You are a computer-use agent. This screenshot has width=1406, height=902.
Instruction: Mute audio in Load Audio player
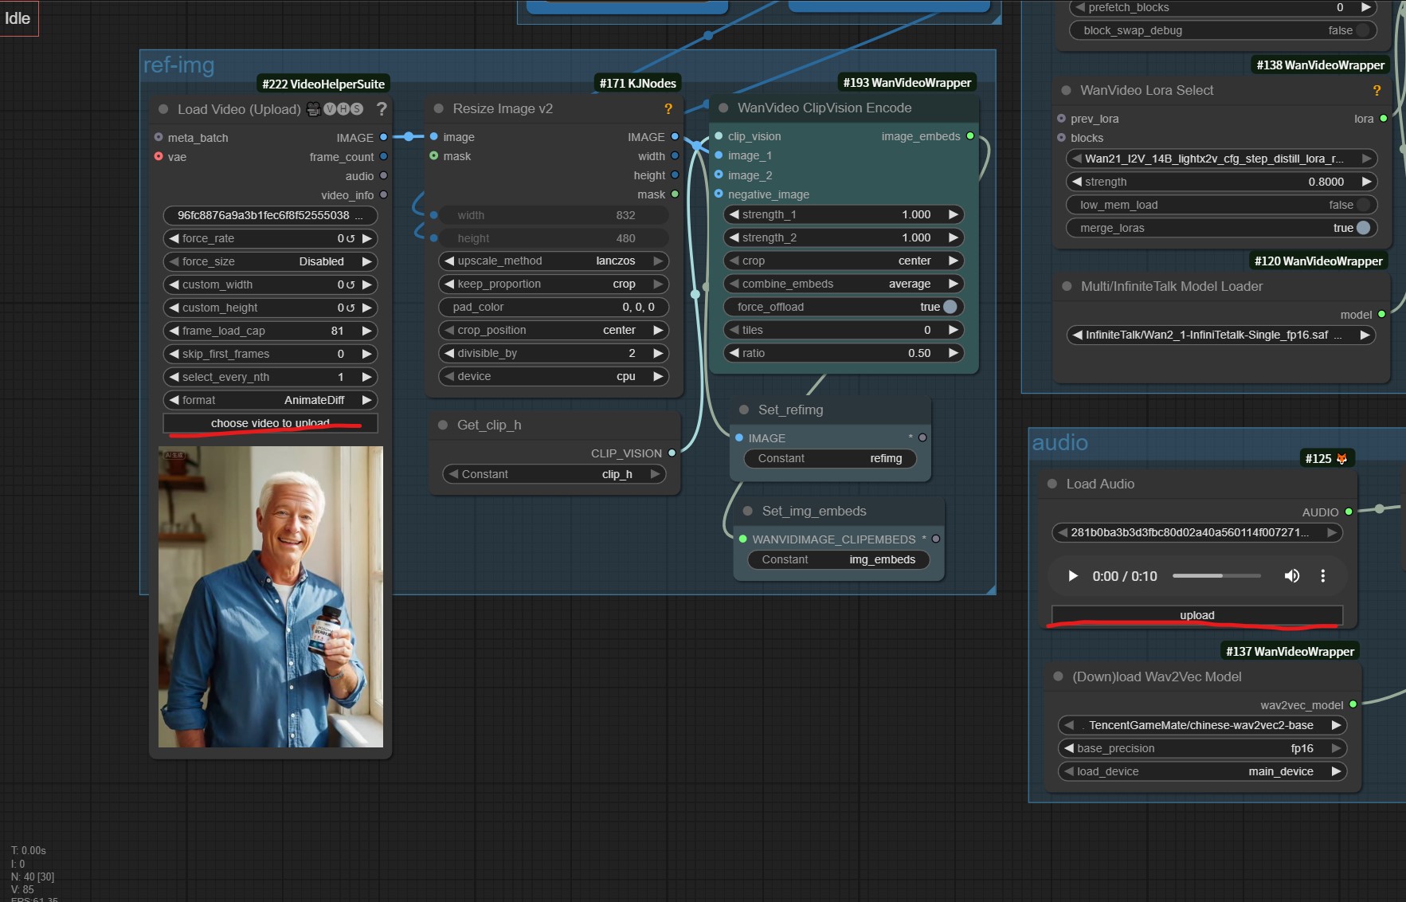click(x=1292, y=576)
